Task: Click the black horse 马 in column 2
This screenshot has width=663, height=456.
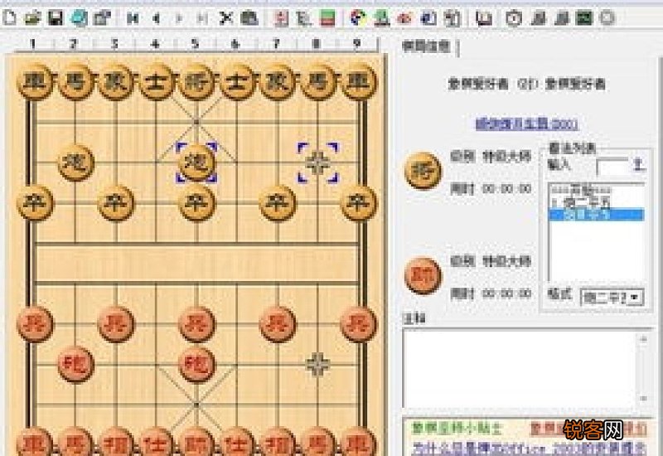Action: pyautogui.click(x=76, y=81)
